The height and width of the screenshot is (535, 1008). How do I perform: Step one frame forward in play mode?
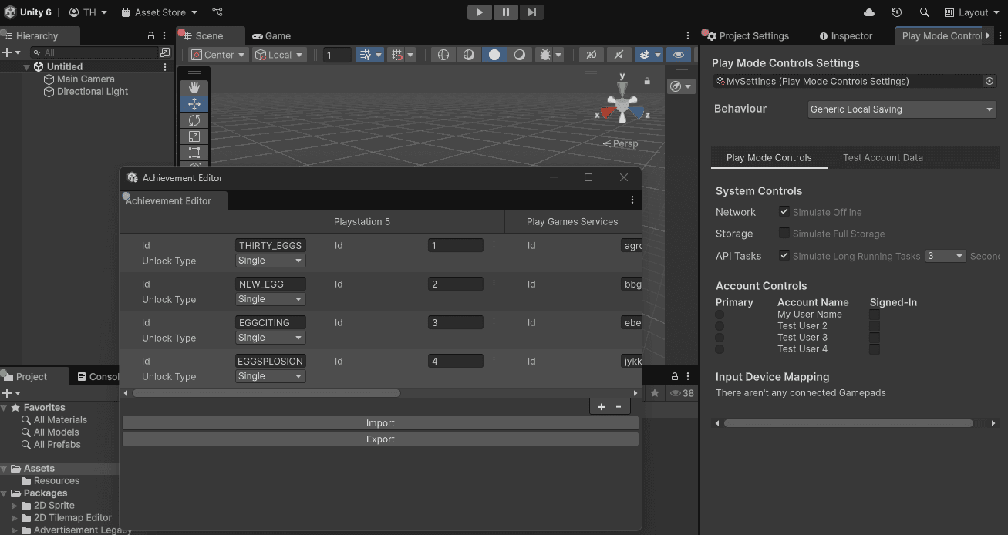[530, 12]
